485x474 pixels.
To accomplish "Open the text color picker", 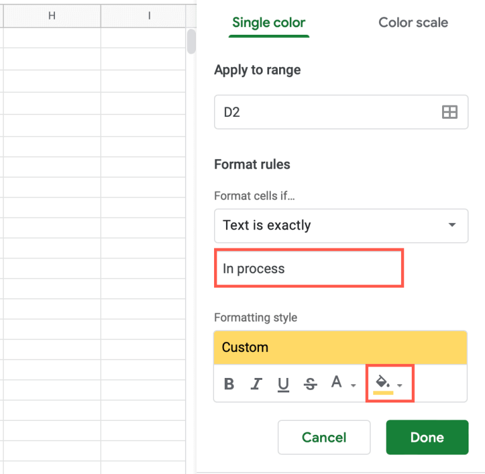I will click(x=336, y=382).
